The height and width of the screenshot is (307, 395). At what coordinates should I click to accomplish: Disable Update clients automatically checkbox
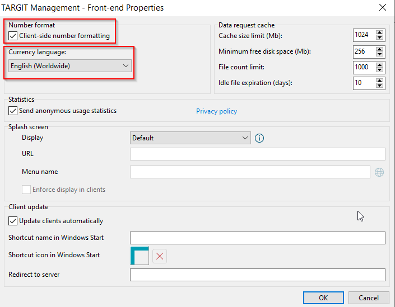(13, 221)
